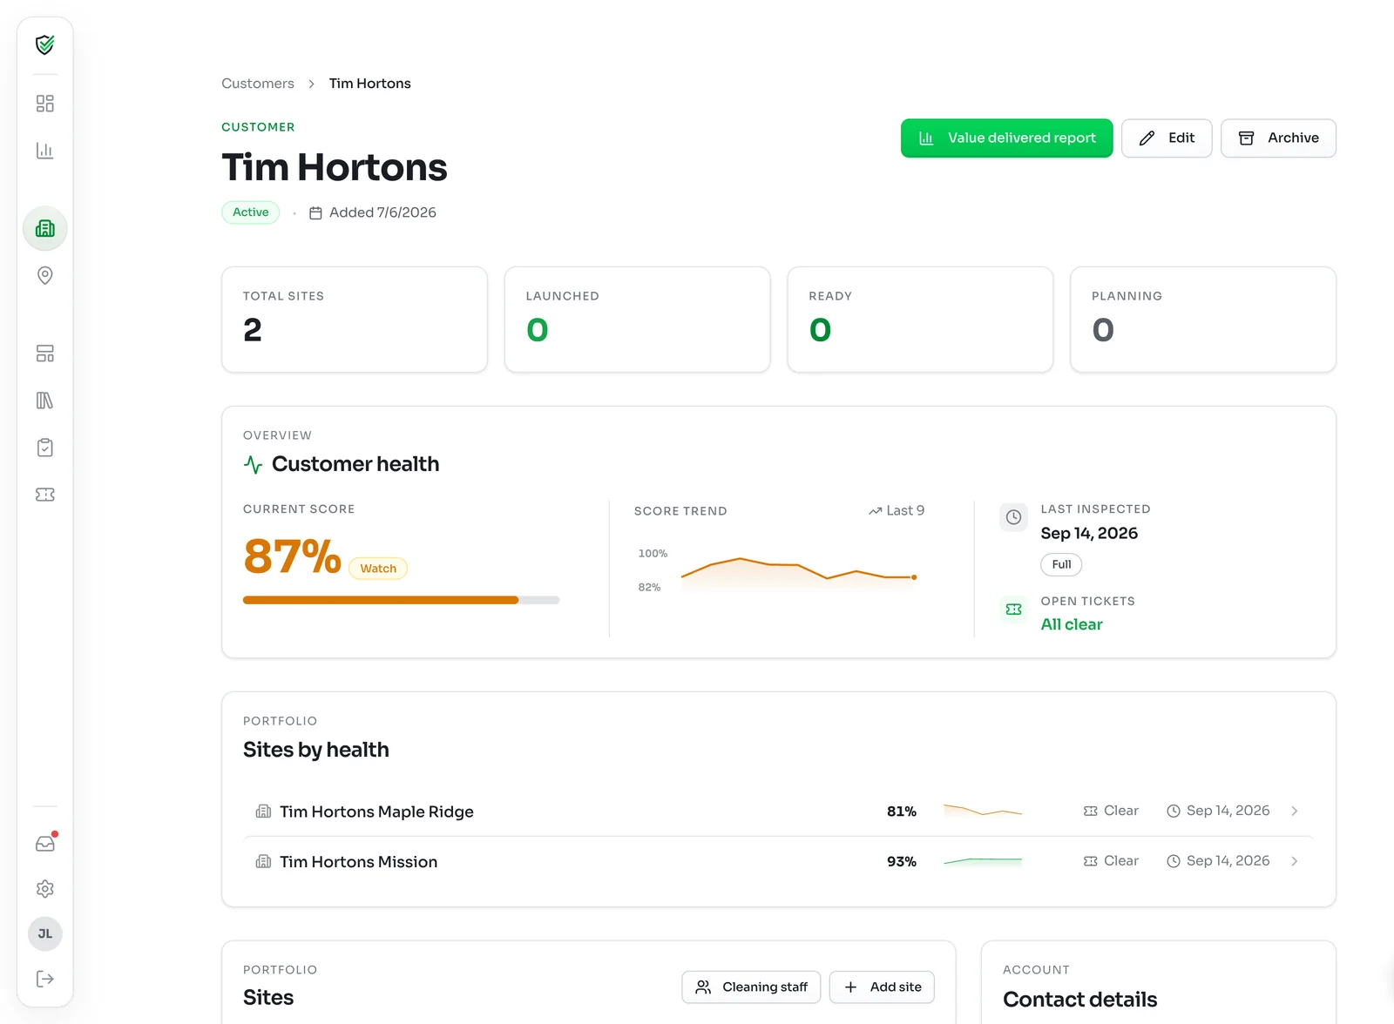Open the layout templates icon in the sidebar
This screenshot has width=1394, height=1024.
pos(45,354)
